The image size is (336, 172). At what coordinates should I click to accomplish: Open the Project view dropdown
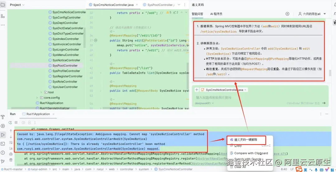[17, 5]
